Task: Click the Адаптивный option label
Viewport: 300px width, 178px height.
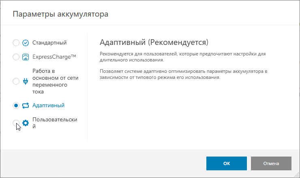Action: click(48, 105)
